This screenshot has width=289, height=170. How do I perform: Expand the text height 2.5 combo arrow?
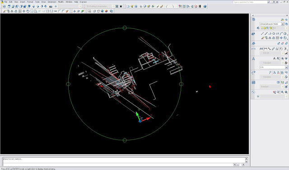pos(286,67)
